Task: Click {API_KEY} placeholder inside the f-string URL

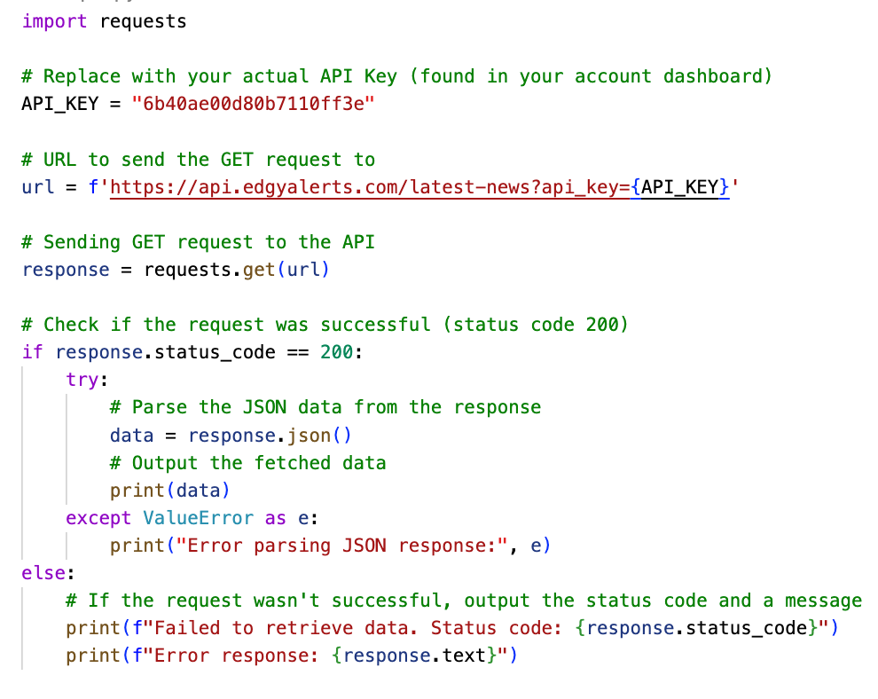Action: (x=679, y=187)
